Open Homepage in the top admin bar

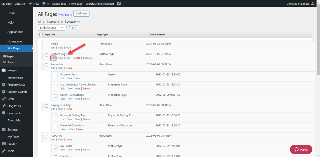(76, 4)
